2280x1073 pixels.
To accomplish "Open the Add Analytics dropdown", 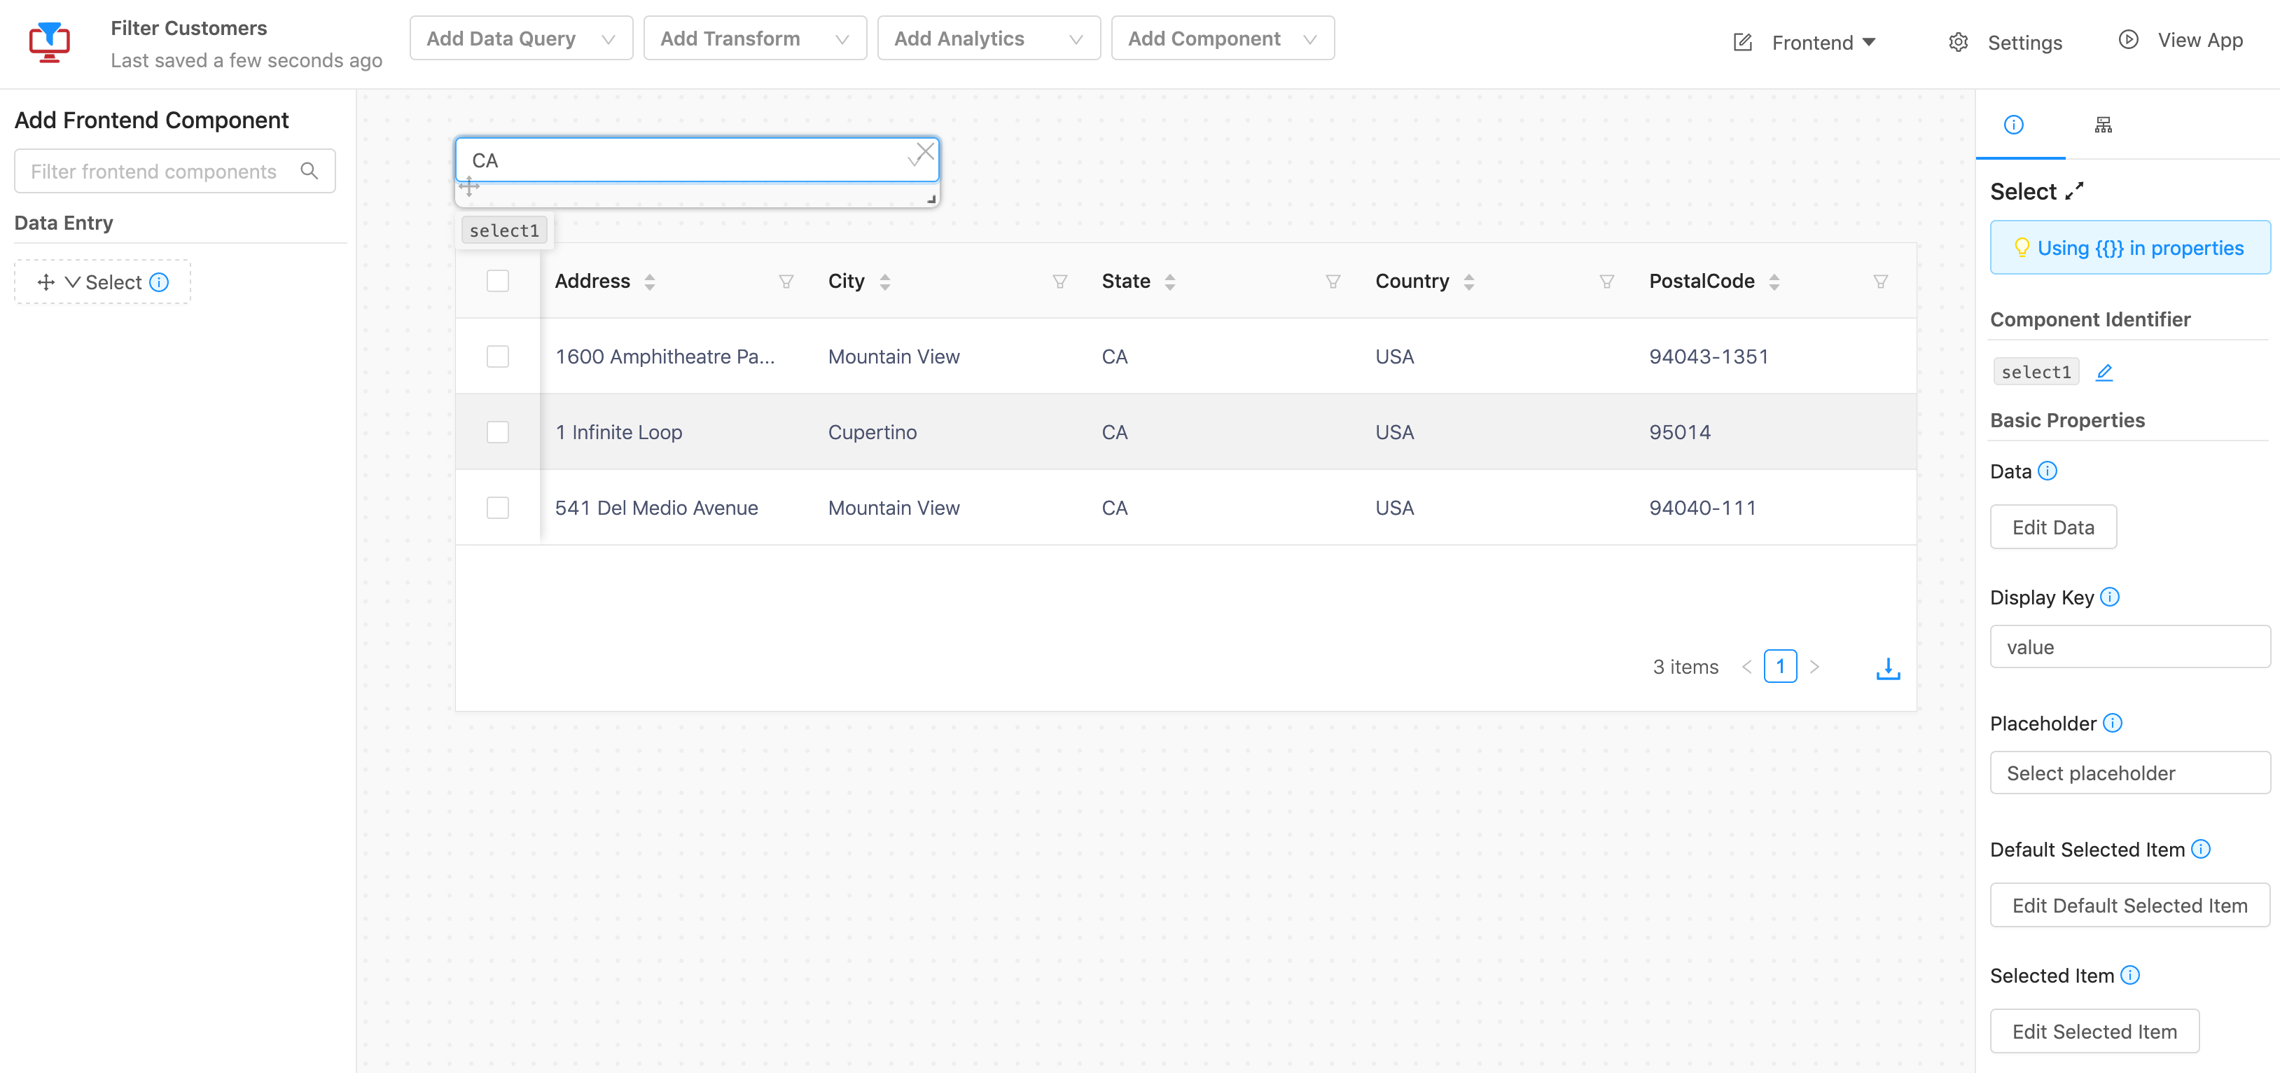I will click(989, 38).
